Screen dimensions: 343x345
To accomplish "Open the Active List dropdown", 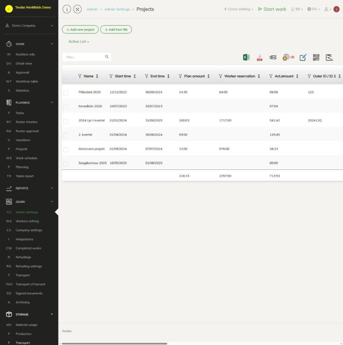I will pos(79,41).
